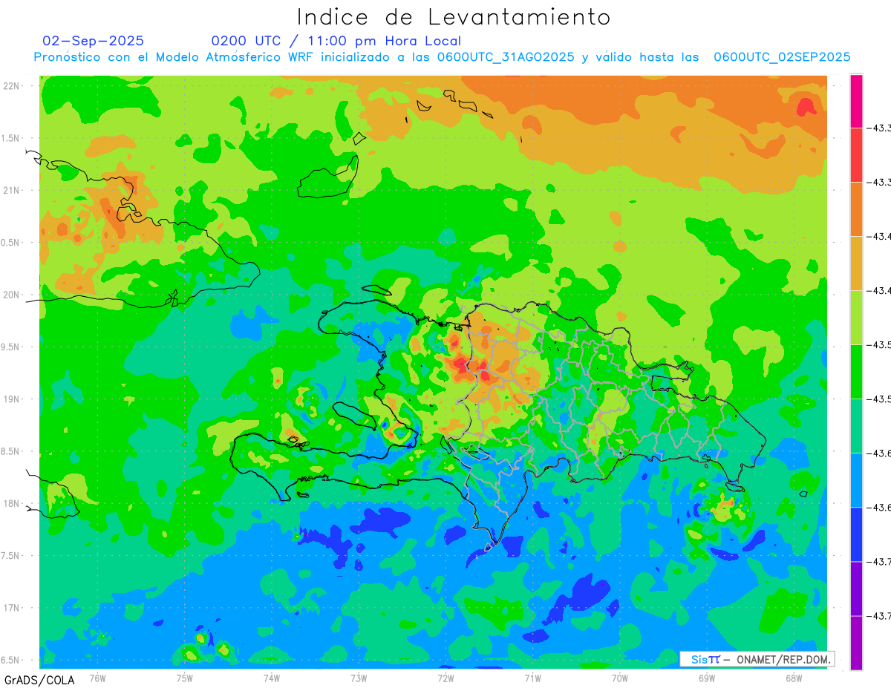Click the '21N' latitude label

coord(13,190)
